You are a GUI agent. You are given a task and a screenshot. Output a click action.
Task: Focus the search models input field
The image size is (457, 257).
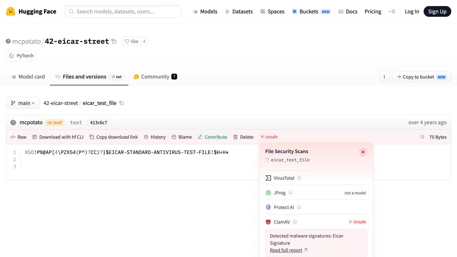pos(123,11)
